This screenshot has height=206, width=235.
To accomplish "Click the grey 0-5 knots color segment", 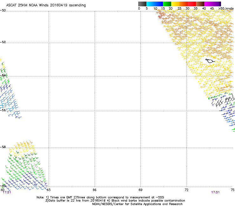I will coord(142,4).
